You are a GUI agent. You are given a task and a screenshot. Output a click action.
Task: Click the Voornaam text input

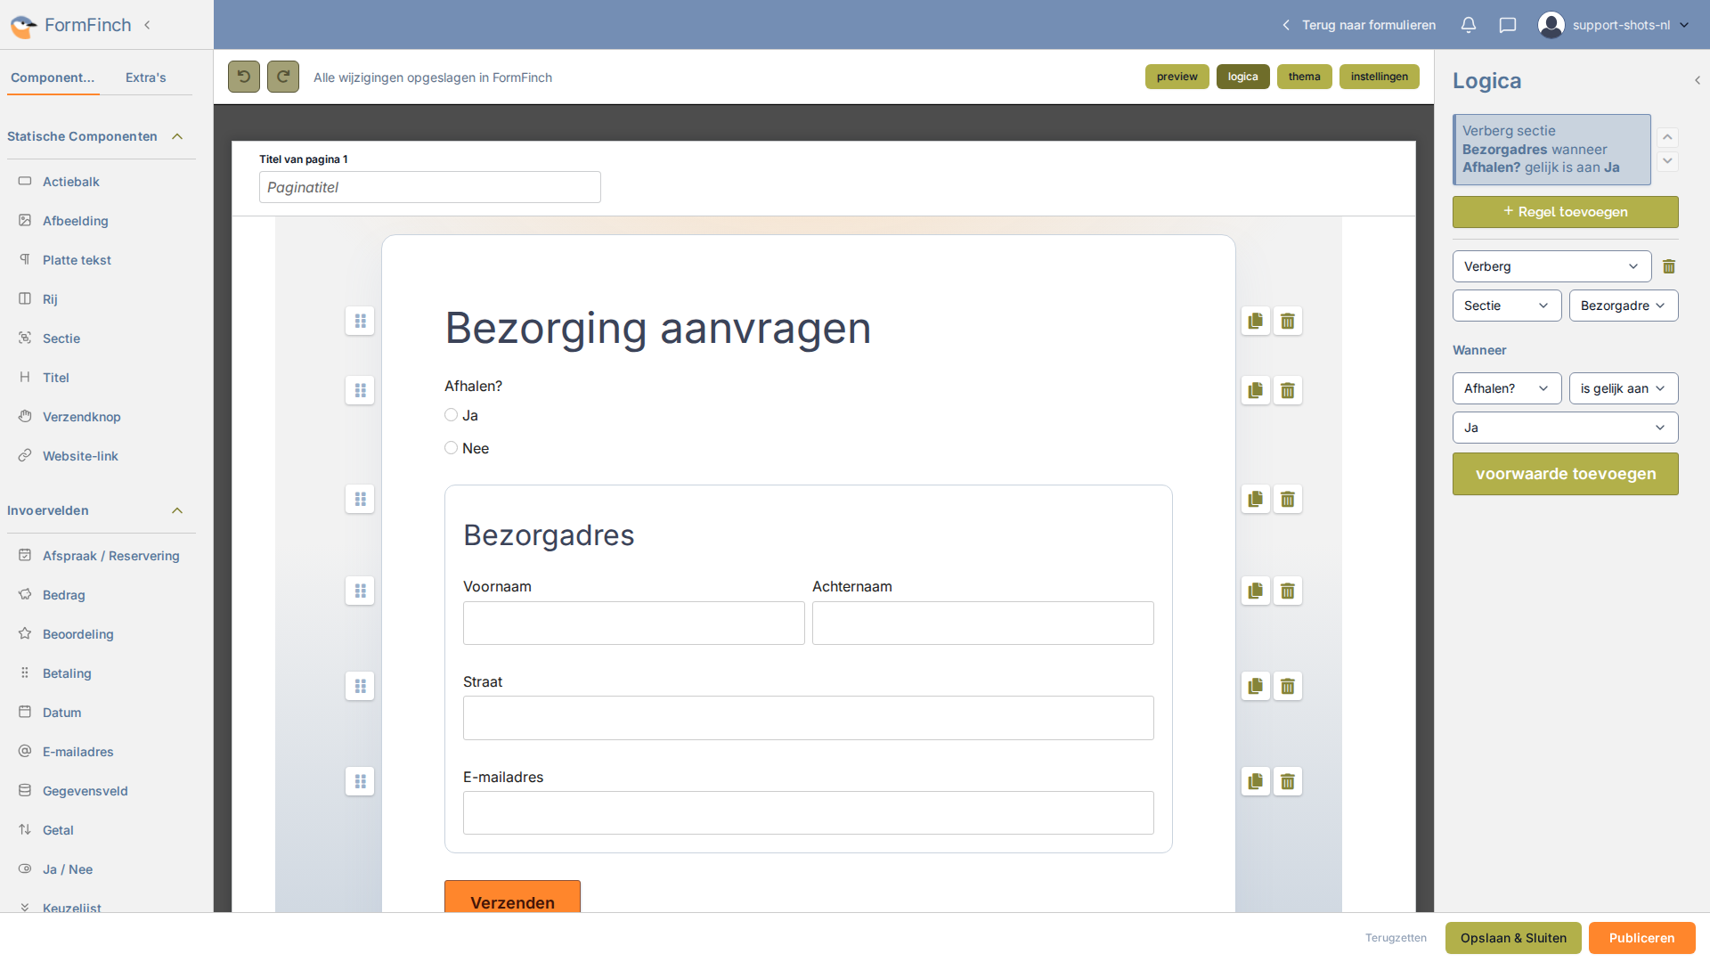tap(634, 623)
